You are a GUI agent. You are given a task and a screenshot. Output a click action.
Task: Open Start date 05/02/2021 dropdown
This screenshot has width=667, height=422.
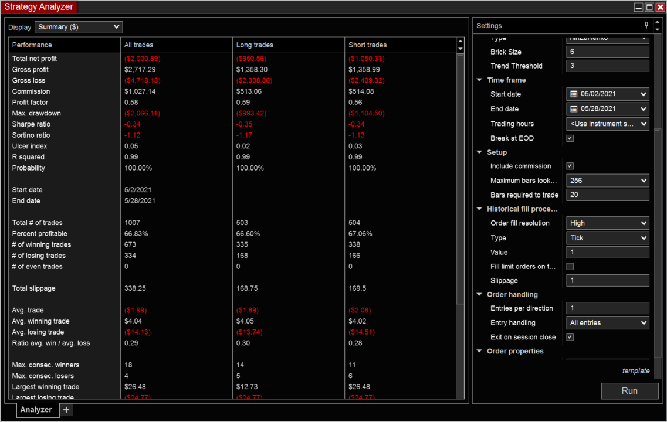click(x=607, y=94)
